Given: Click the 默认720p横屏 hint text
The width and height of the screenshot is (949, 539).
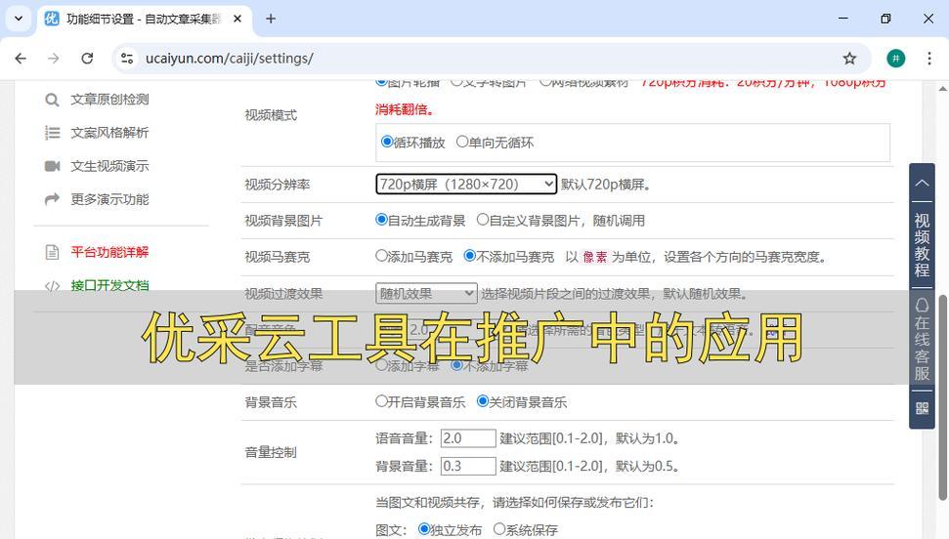Looking at the screenshot, I should click(x=606, y=184).
